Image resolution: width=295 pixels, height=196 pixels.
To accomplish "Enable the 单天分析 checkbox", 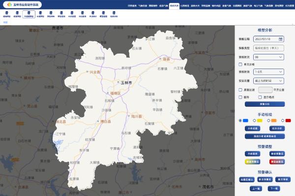I will tap(240, 64).
